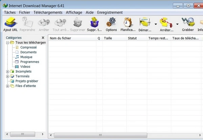This screenshot has width=203, height=140.
Task: Click the Suppr. t... trash icon
Action: pos(94,24)
